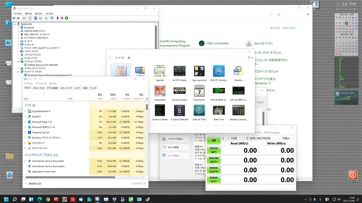Image resolution: width=362 pixels, height=203 pixels.
Task: Select the Desktop Calculator gadget
Action: point(238,110)
